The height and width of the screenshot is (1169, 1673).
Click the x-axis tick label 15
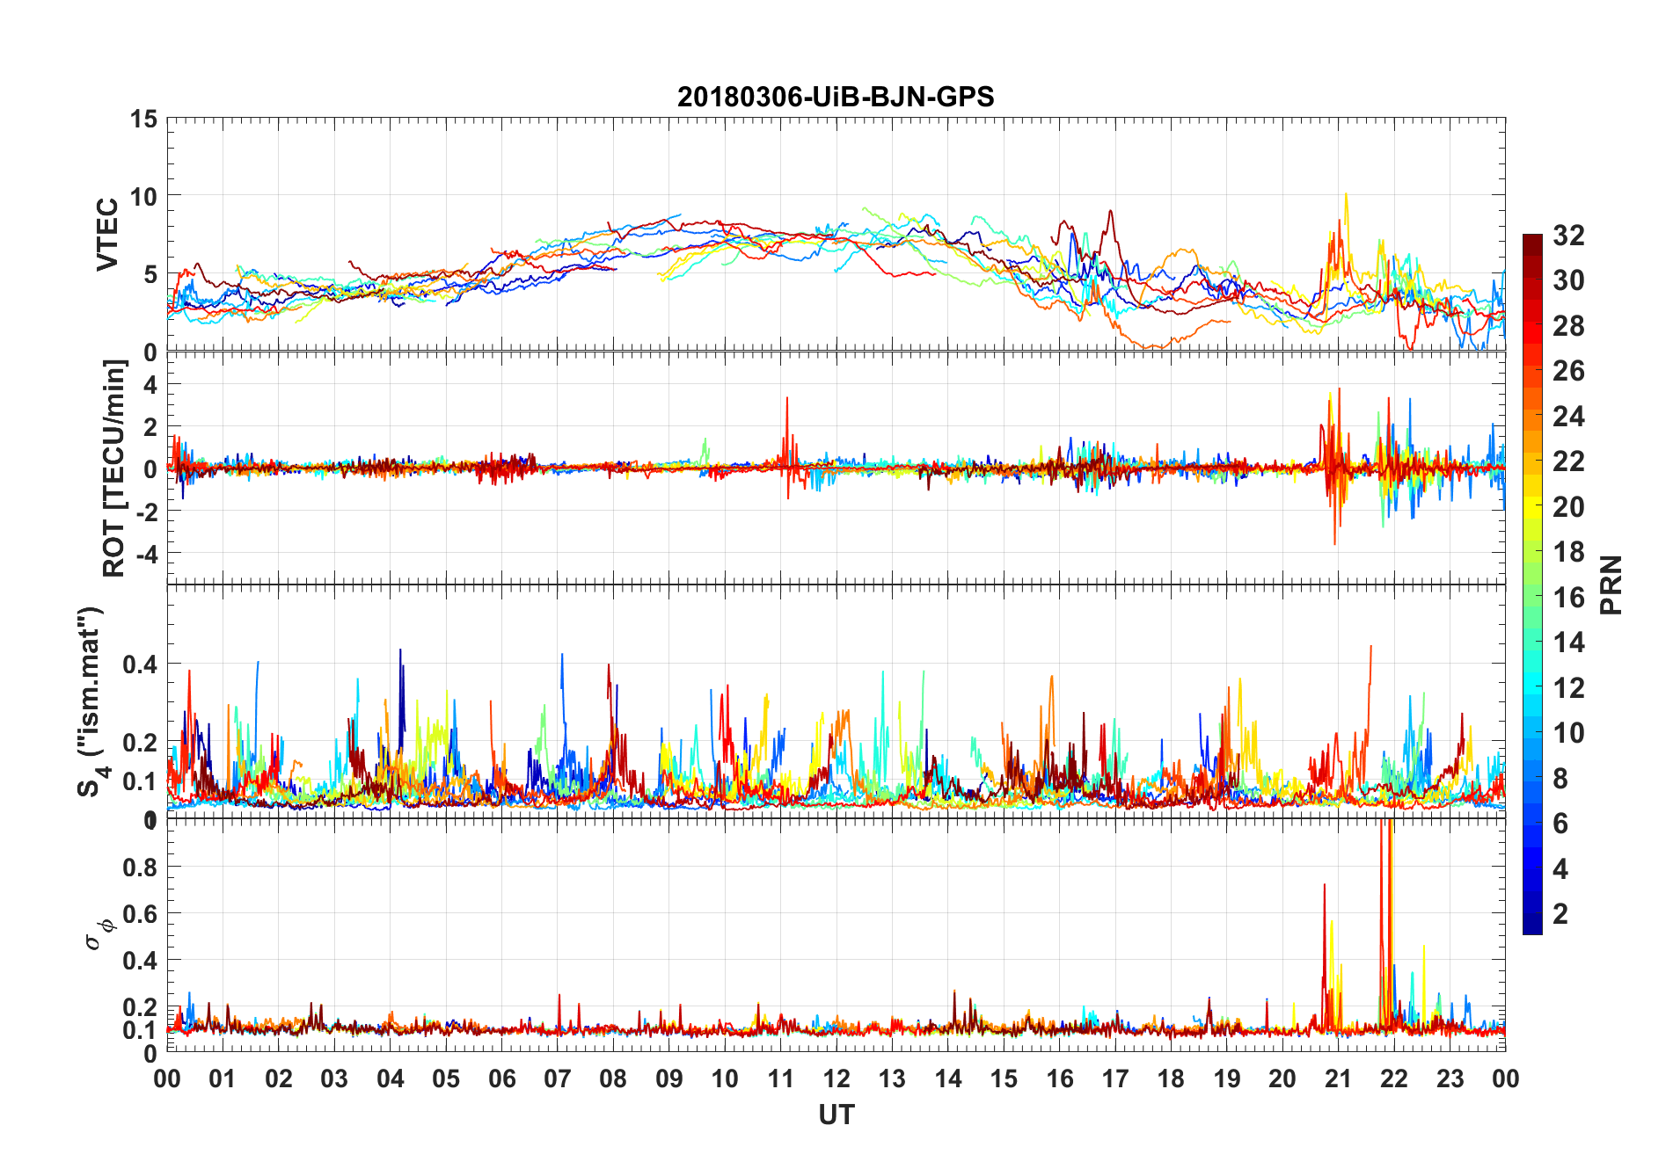tap(1004, 1078)
